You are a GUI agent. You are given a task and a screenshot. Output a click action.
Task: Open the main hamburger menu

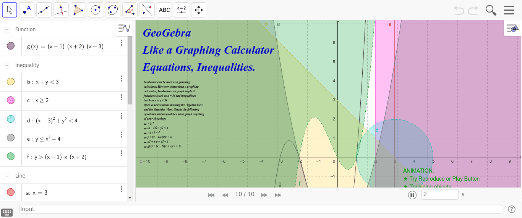509,10
